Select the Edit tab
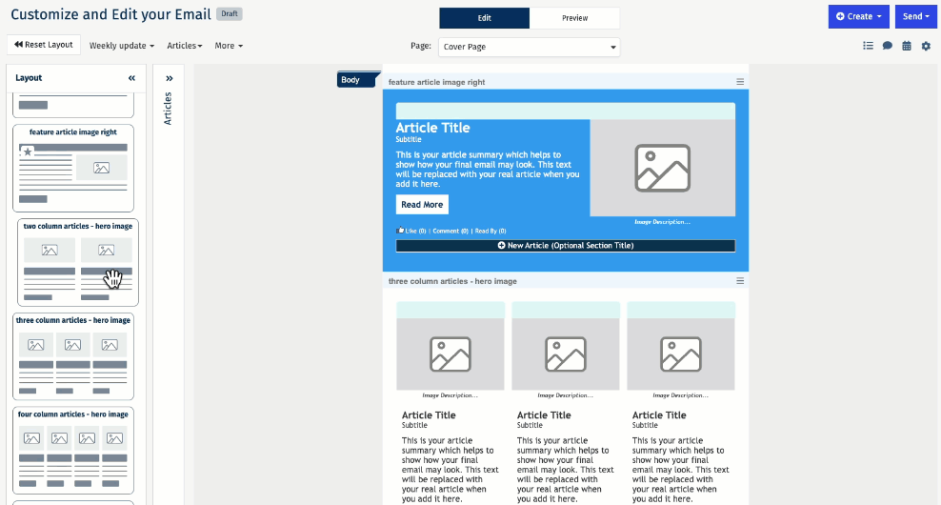Screen dimensions: 941x505 (484, 18)
